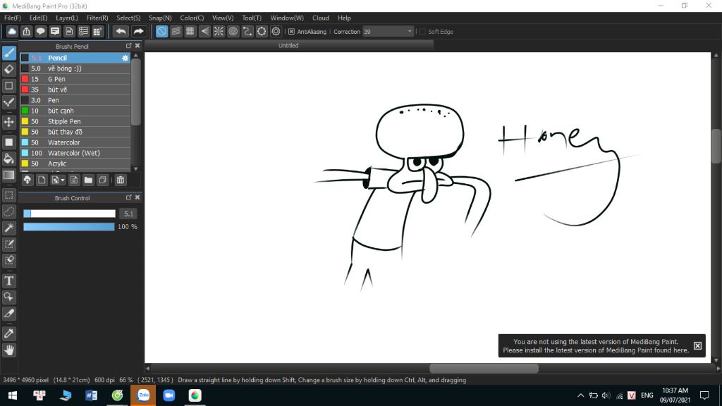Click the Redo arrow button
722x406 pixels.
(x=138, y=31)
